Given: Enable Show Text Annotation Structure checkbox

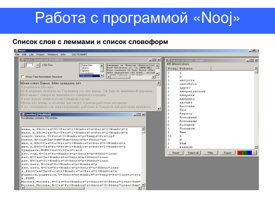Looking at the screenshot, I should [x=23, y=76].
